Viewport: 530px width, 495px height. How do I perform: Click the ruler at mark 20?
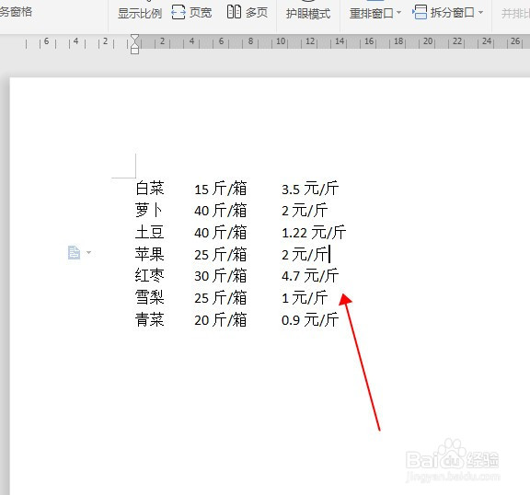pos(428,41)
